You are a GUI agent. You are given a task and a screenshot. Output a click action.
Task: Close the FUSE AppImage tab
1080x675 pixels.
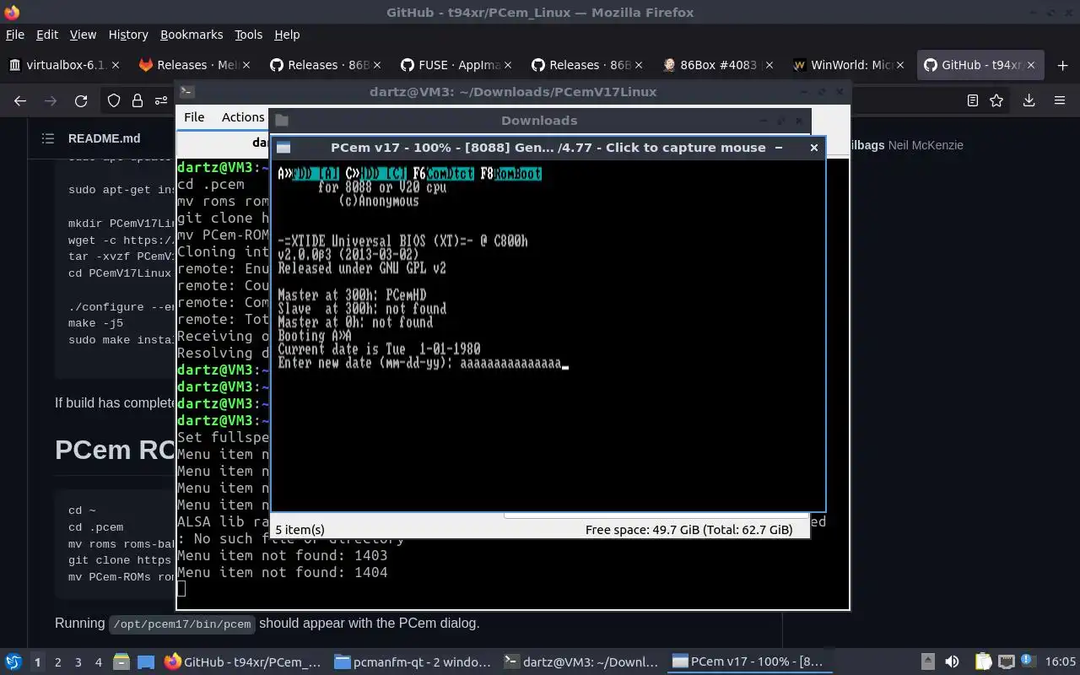(508, 65)
